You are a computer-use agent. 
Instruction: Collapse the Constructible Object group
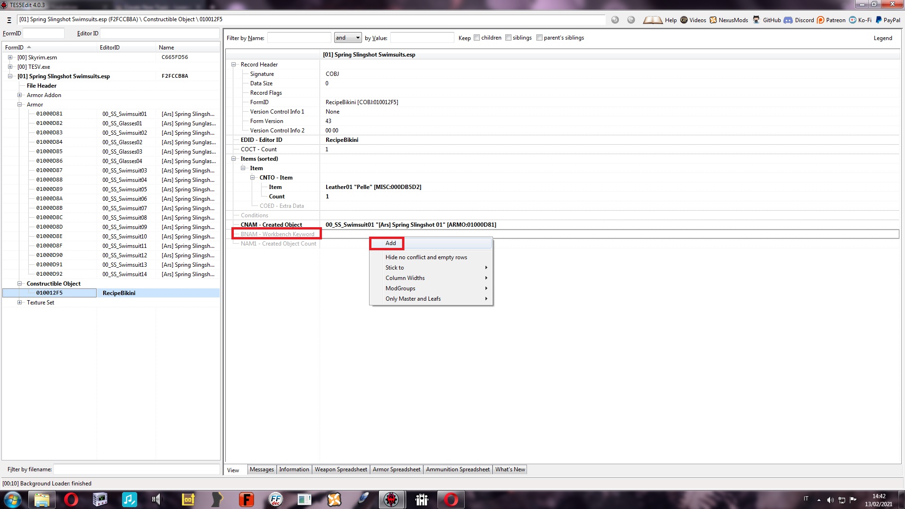tap(19, 284)
